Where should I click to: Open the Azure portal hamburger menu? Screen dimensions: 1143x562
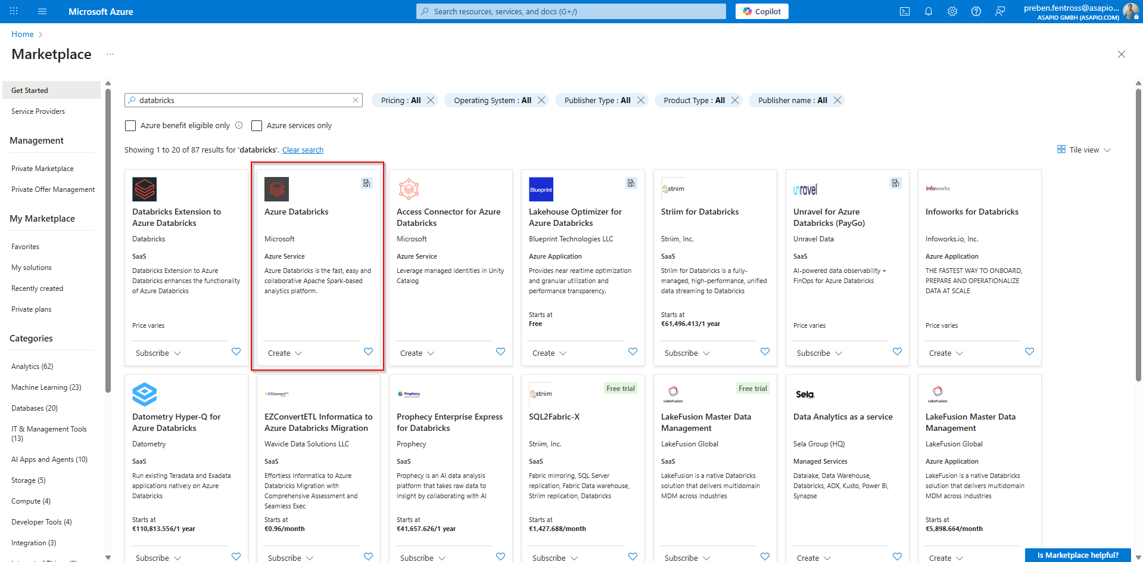(42, 11)
